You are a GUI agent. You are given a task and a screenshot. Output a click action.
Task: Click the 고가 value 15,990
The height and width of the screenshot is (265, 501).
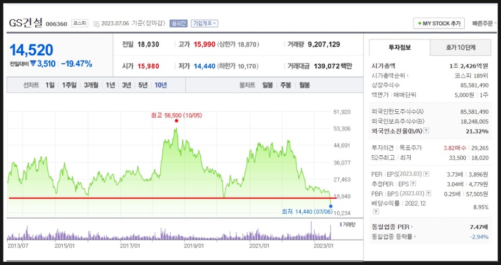click(204, 45)
